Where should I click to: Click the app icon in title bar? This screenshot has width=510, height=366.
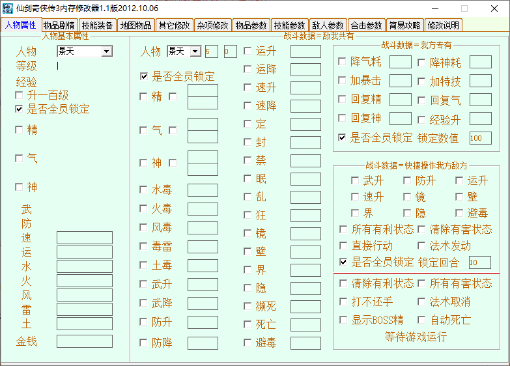tap(7, 8)
